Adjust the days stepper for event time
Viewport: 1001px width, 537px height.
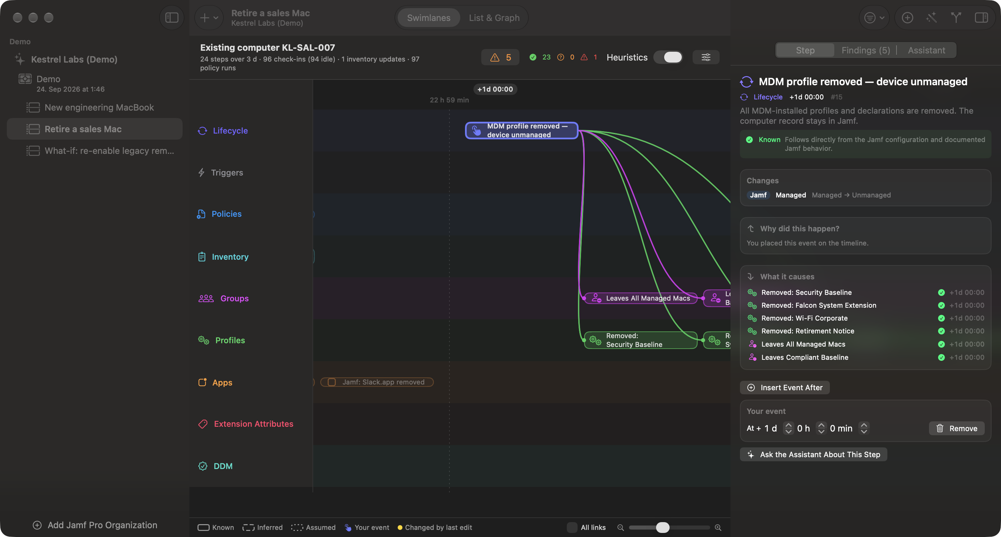(x=788, y=428)
